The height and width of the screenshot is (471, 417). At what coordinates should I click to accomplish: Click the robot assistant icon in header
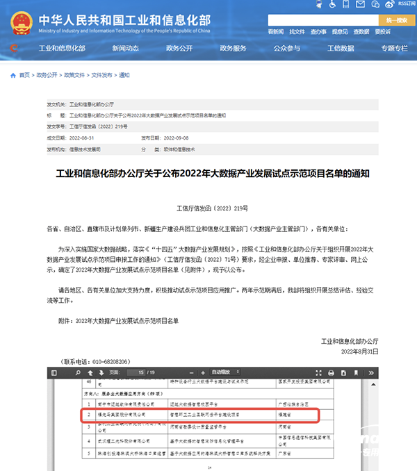[x=319, y=4]
